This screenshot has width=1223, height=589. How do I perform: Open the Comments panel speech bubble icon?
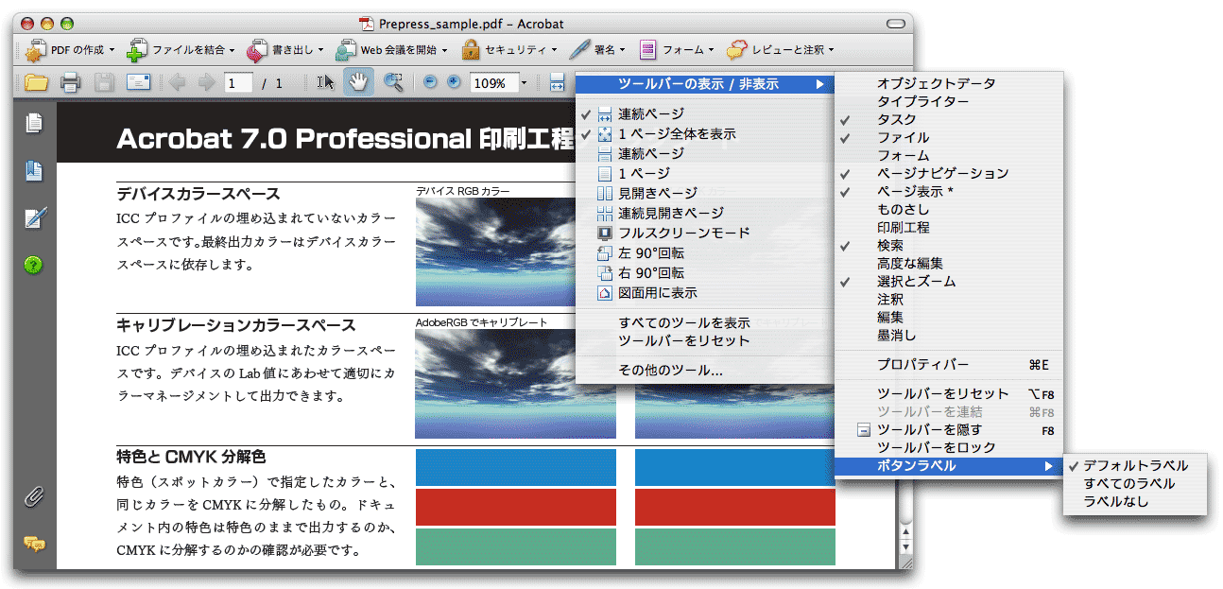(34, 544)
